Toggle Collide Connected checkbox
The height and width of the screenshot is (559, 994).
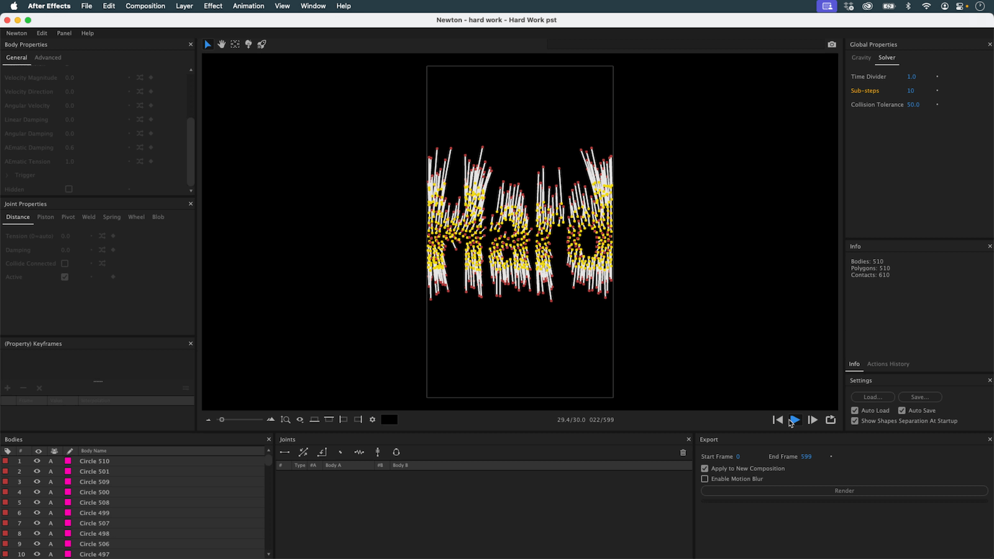[x=65, y=263]
